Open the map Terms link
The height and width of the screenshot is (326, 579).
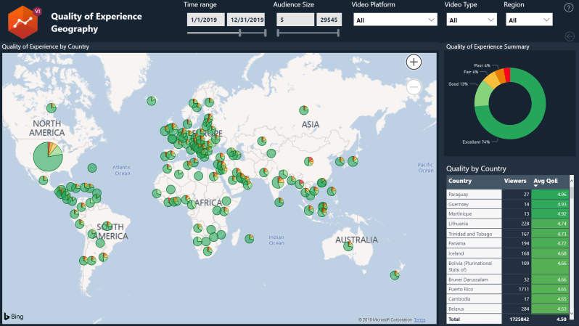(419, 319)
